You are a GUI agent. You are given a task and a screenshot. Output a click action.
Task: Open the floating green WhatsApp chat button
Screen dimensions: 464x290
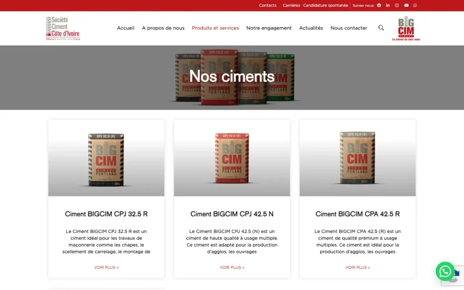pos(445,271)
